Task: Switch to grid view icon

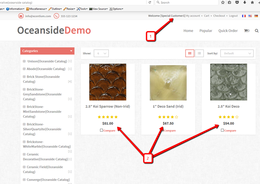Action: (x=190, y=53)
